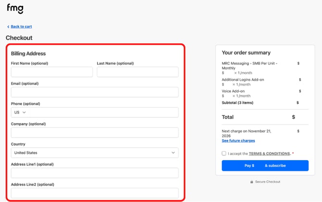Select the Company input field
This screenshot has width=322, height=202.
click(x=95, y=133)
